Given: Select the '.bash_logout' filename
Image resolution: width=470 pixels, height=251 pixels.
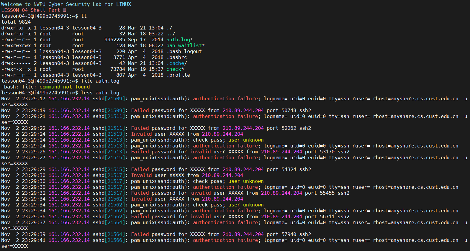Looking at the screenshot, I should pos(184,51).
